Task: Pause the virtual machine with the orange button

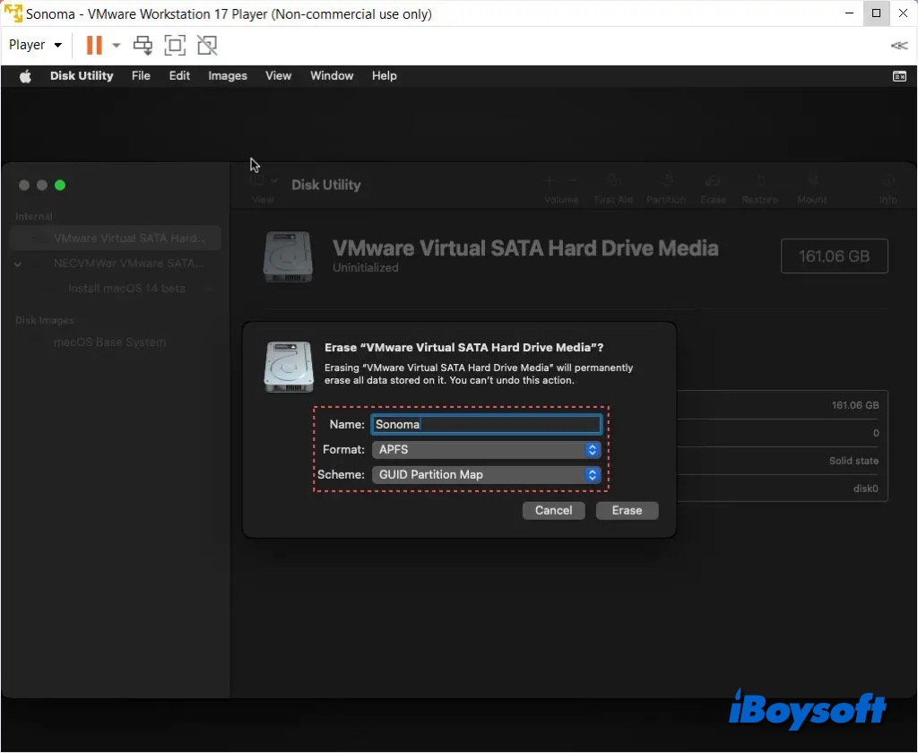Action: (93, 45)
